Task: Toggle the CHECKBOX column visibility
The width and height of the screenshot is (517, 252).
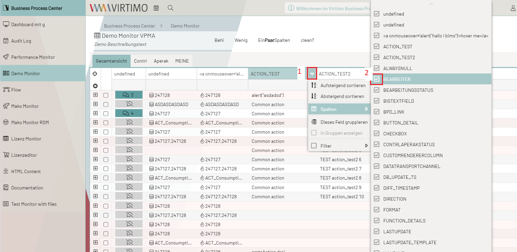Action: coord(377,134)
